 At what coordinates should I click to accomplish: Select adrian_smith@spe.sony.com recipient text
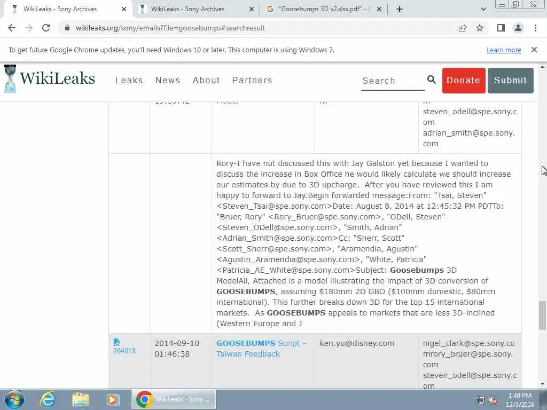pos(468,138)
